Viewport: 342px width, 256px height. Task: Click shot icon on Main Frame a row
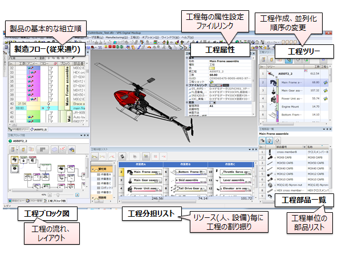(325, 82)
